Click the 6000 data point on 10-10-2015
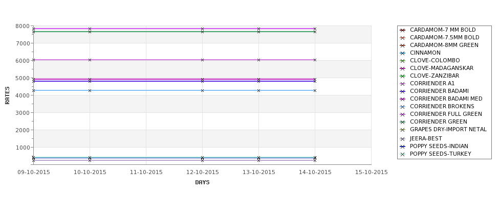The width and height of the screenshot is (499, 219). point(90,60)
